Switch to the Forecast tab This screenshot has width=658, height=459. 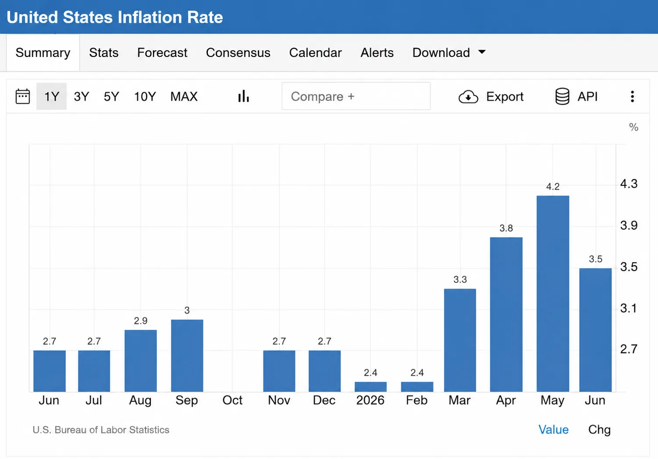point(162,53)
